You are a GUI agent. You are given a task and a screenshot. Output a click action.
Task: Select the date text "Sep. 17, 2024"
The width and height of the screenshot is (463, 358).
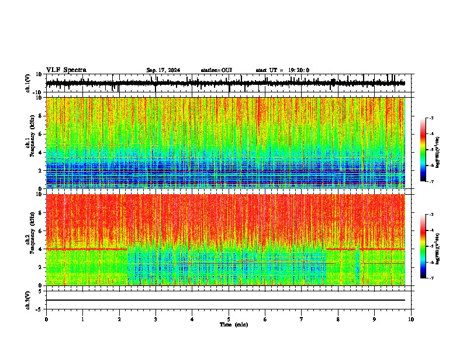point(163,70)
